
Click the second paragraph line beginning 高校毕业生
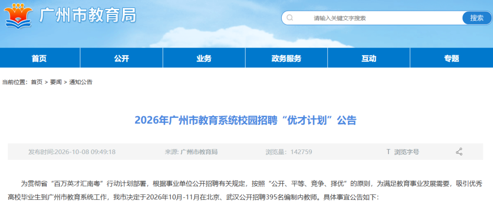click(x=194, y=197)
